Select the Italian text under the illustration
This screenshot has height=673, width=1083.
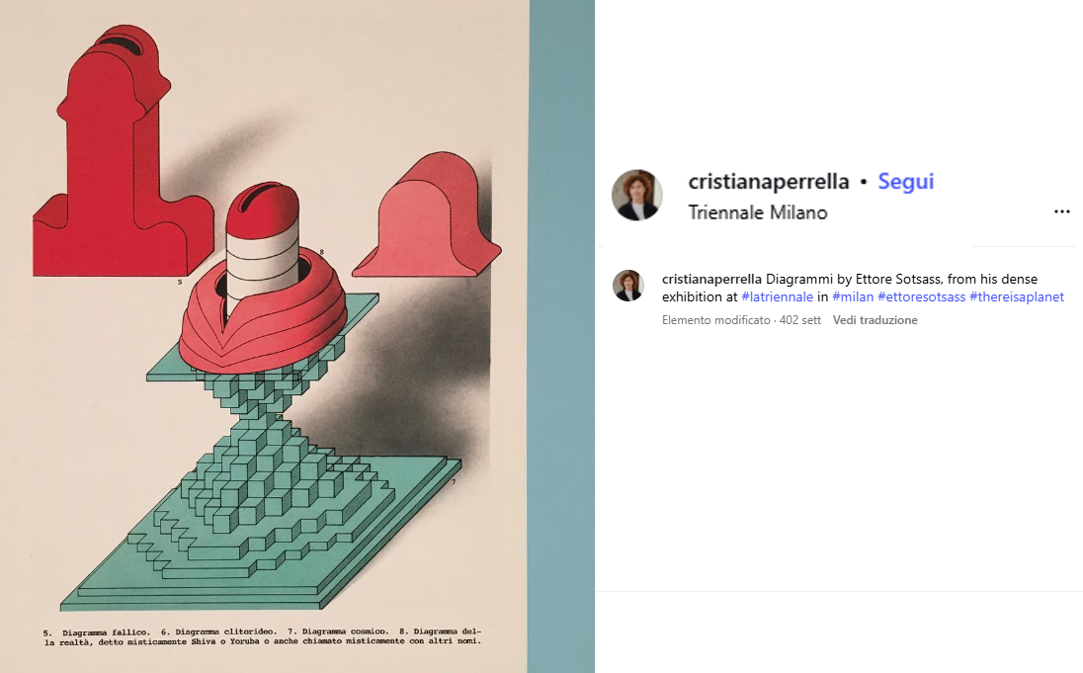pos(263,636)
